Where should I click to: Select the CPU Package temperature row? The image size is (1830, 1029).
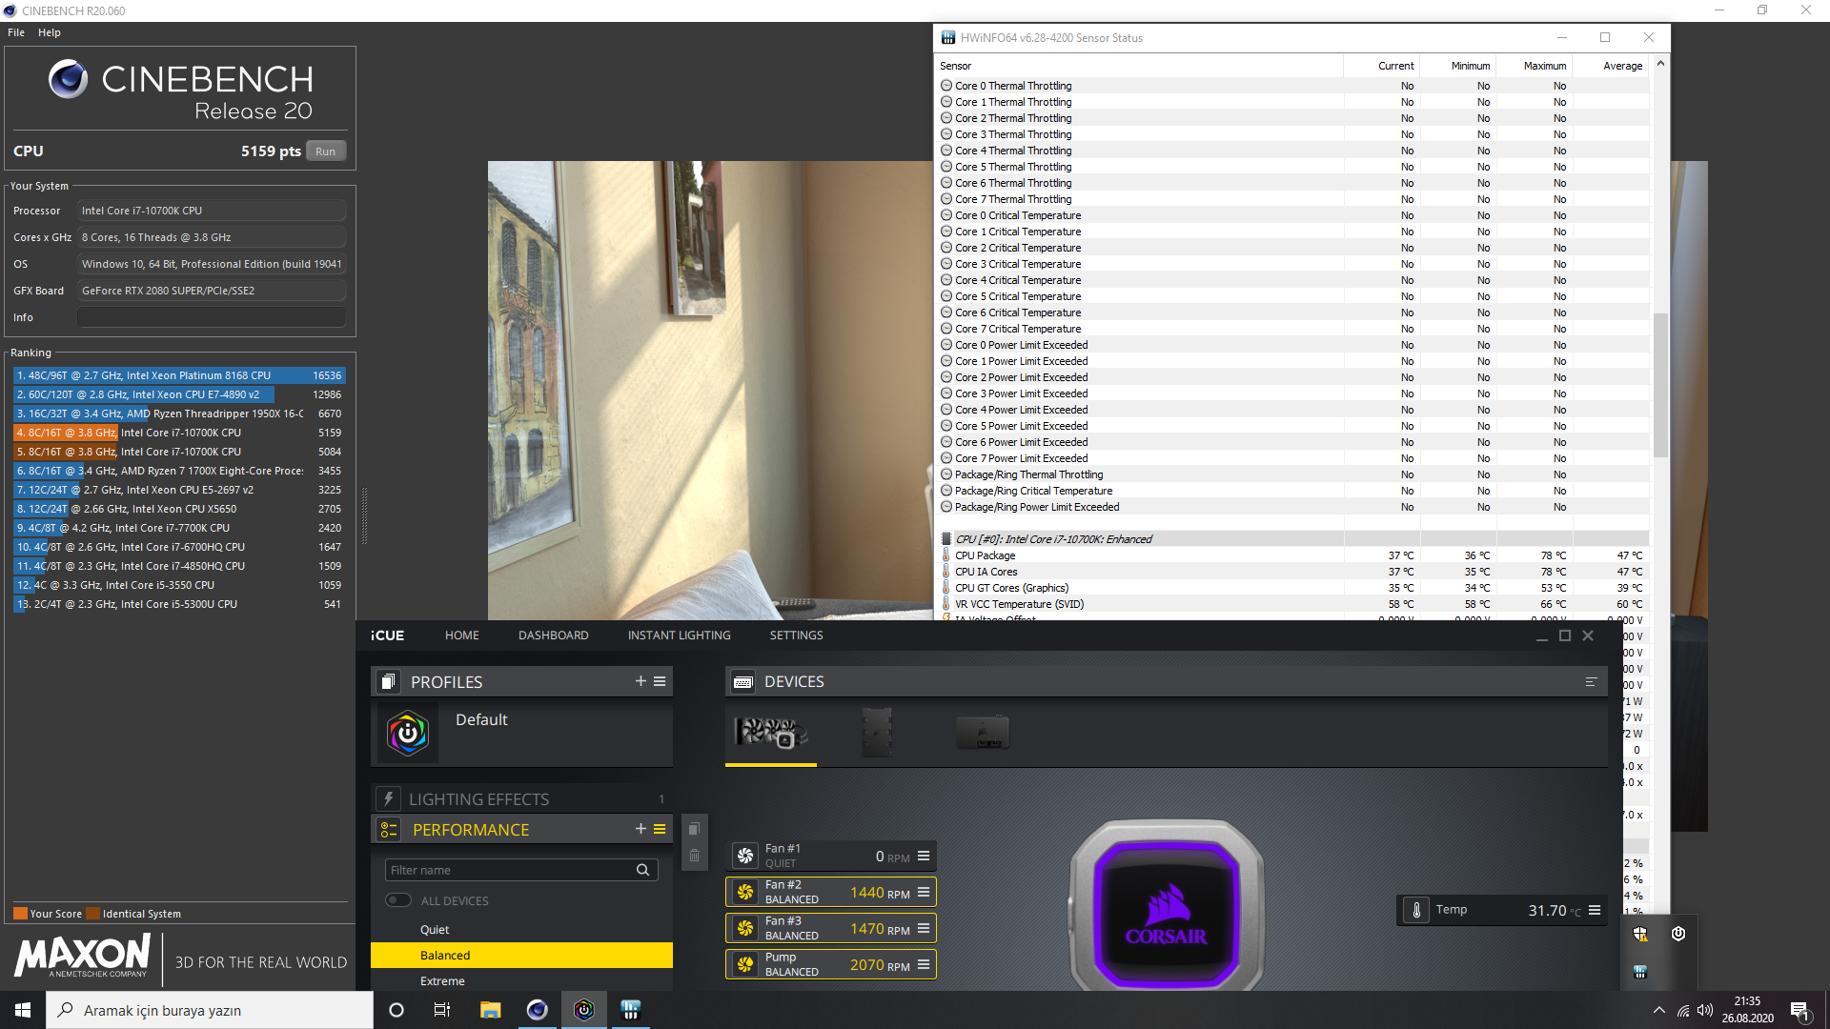1293,555
